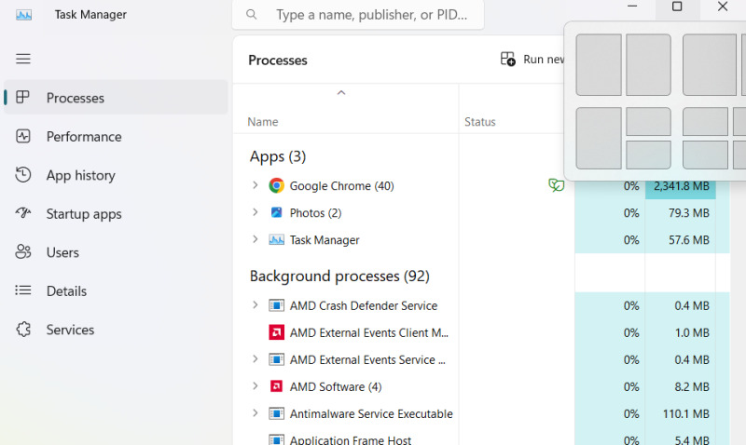Click the App history clock icon

coord(22,175)
